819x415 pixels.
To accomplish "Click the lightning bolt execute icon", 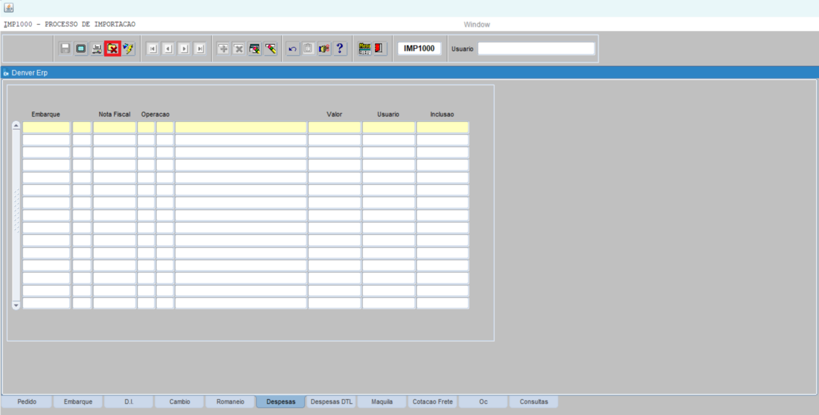I will (129, 49).
